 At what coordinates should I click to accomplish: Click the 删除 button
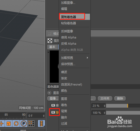tap(120, 98)
